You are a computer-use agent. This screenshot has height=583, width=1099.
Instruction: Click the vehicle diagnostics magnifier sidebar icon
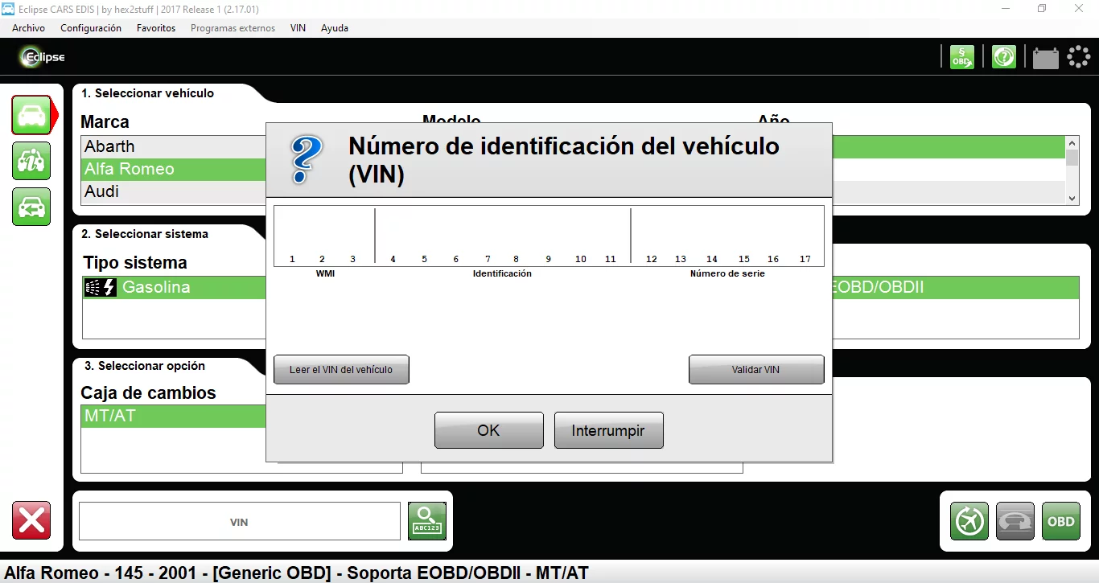click(31, 161)
